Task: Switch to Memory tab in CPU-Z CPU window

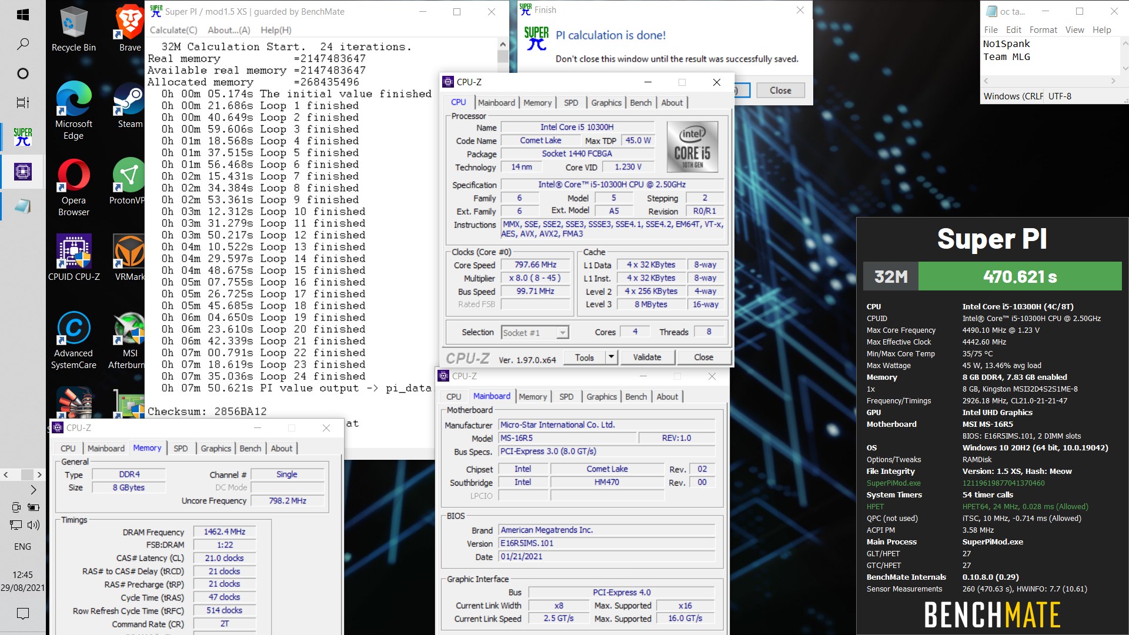Action: coord(537,102)
